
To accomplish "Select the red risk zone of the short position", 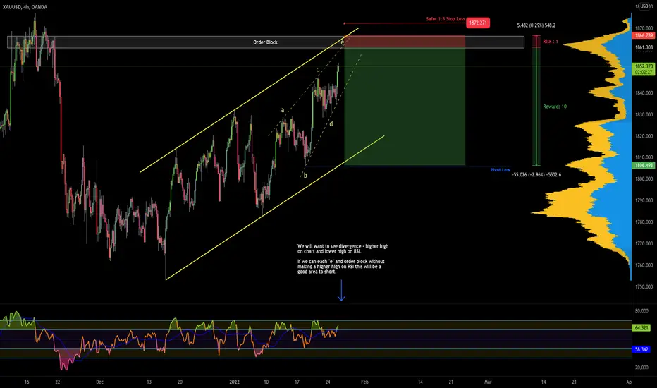I will point(405,42).
